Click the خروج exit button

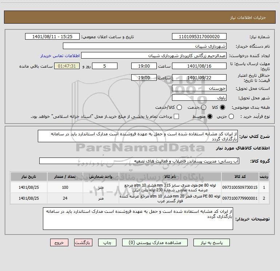(x=59, y=243)
